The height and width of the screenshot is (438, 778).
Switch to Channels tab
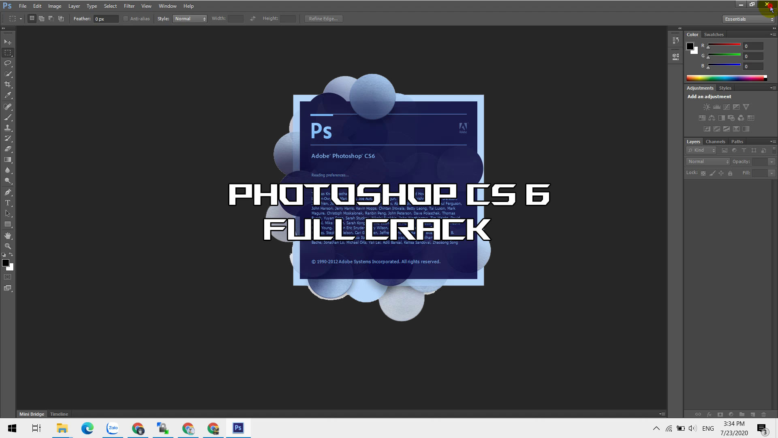[x=716, y=141]
